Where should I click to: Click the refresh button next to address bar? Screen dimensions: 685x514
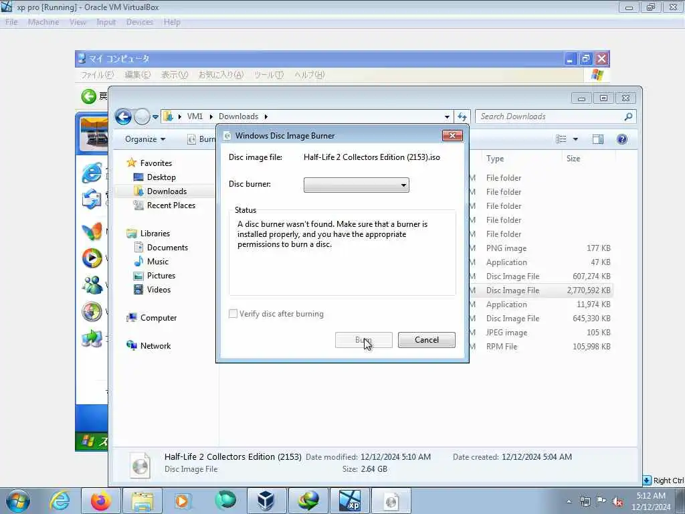(462, 116)
